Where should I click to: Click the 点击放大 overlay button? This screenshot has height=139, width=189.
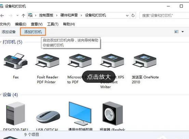coord(99,77)
